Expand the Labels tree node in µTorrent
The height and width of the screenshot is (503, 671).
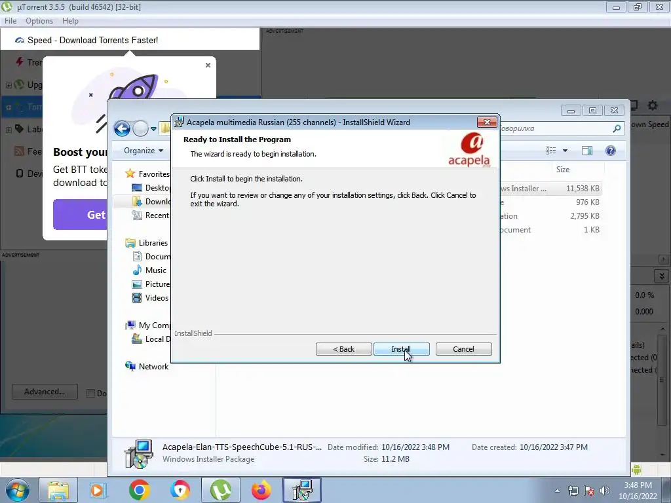pos(8,130)
